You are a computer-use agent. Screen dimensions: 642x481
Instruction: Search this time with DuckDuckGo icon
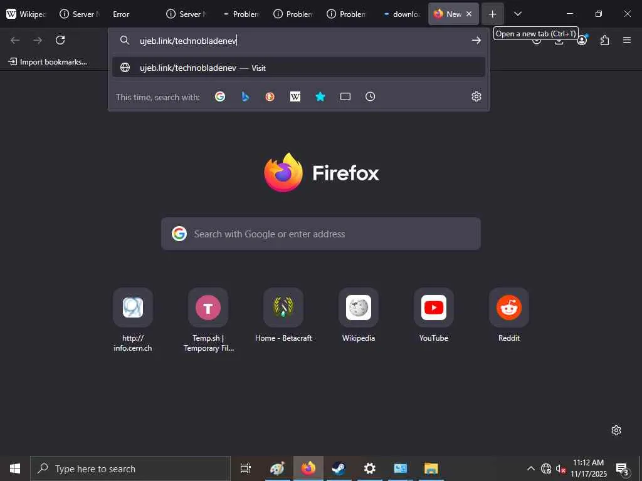[270, 96]
